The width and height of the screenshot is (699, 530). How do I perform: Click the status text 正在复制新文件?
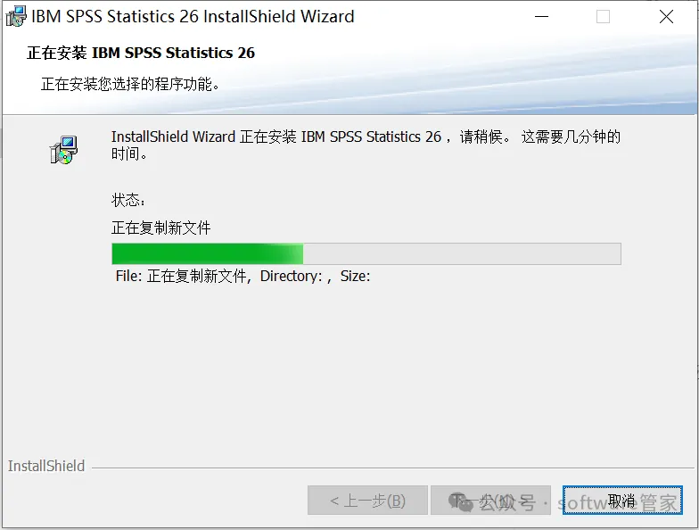pyautogui.click(x=160, y=228)
